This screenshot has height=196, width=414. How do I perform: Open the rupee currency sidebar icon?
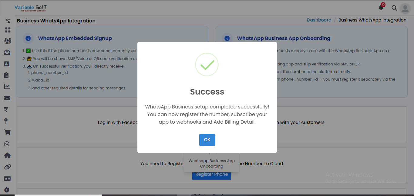(x=6, y=110)
